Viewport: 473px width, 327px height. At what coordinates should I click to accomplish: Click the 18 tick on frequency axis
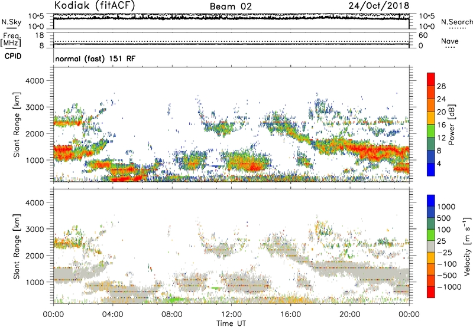(40, 35)
